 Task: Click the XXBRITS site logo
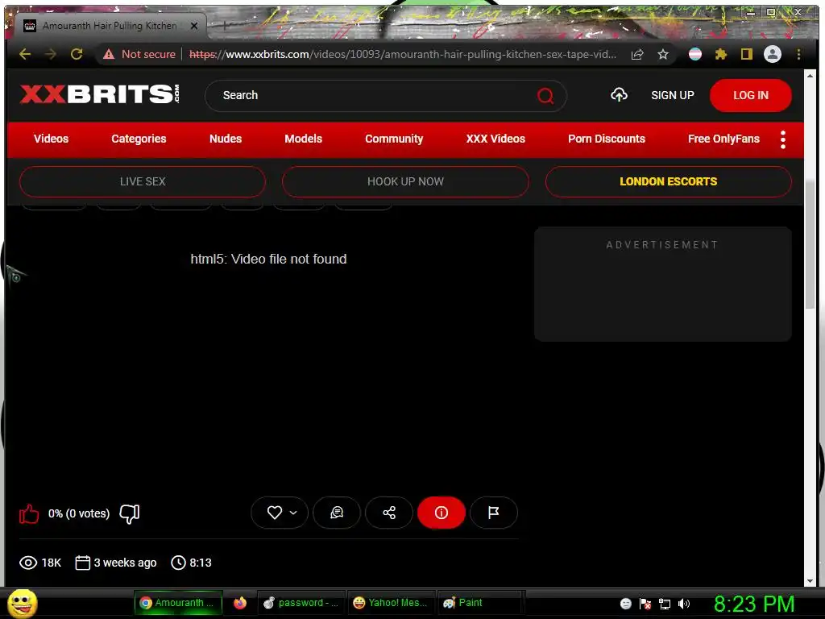[x=100, y=95]
